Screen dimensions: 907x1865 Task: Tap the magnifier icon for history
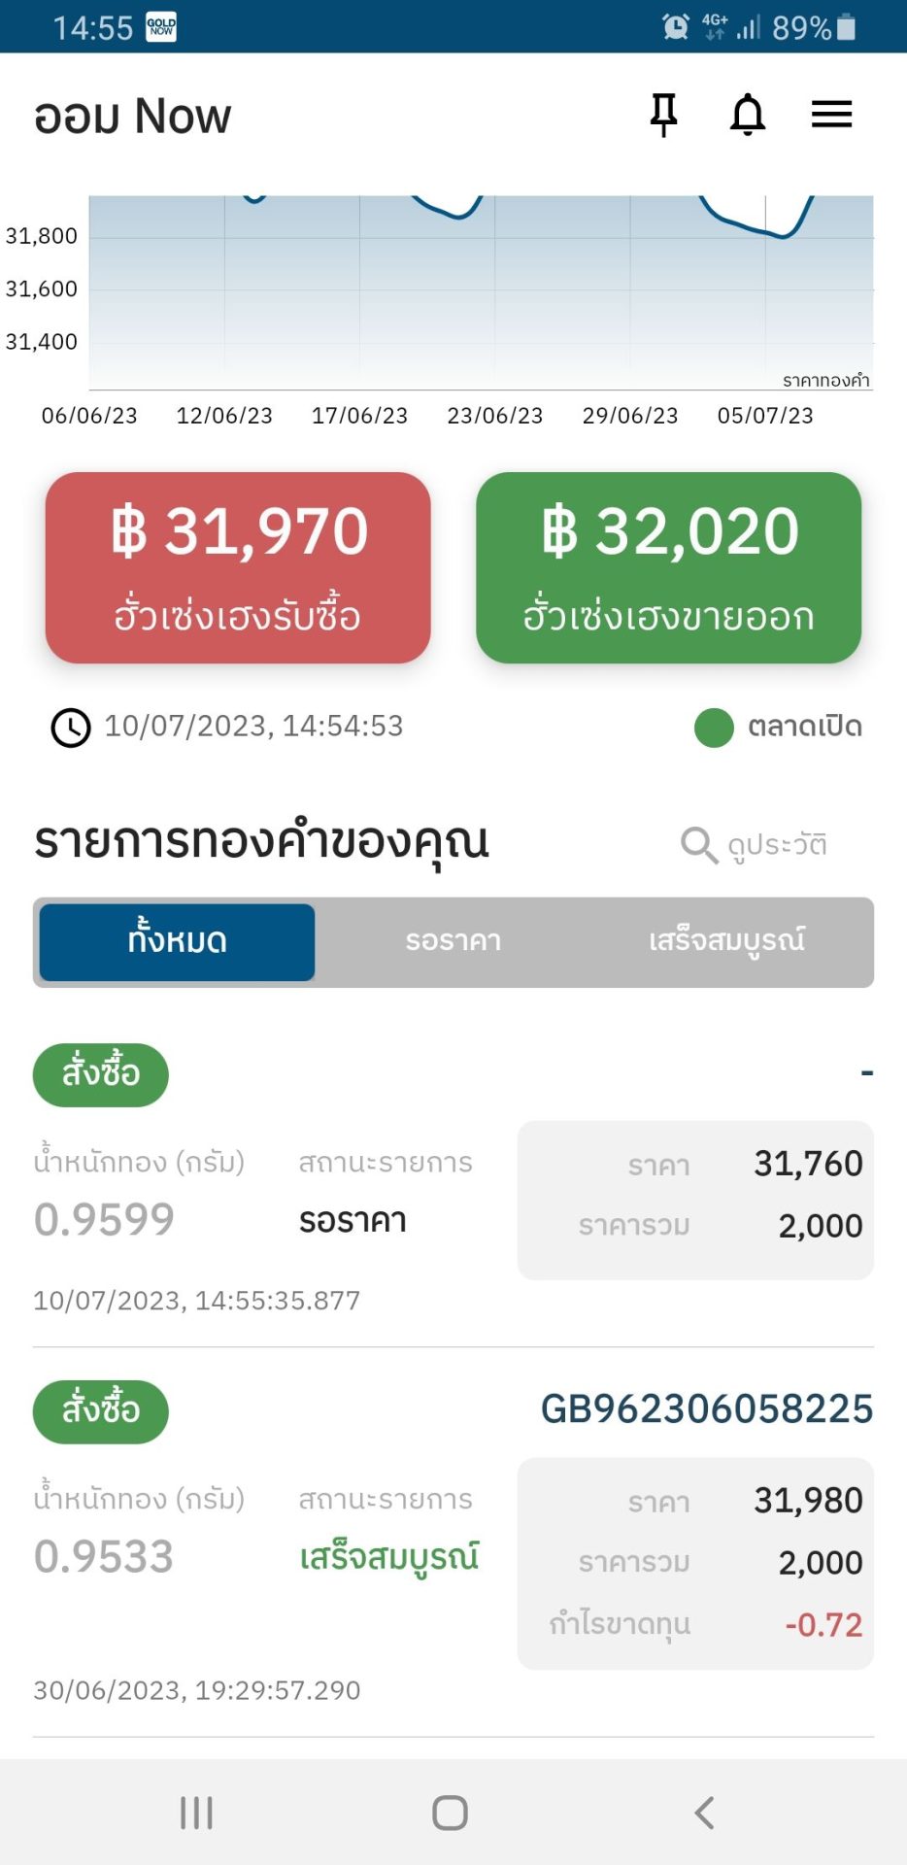(698, 845)
